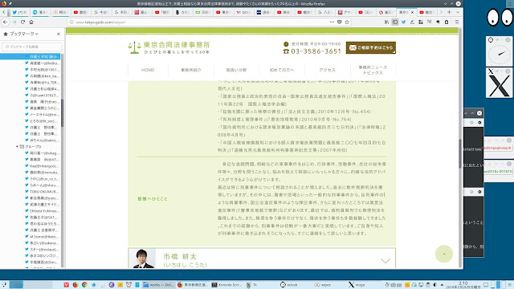Open 事務所紹介 navigation item
Screen dimensions: 514x289
pos(191,70)
